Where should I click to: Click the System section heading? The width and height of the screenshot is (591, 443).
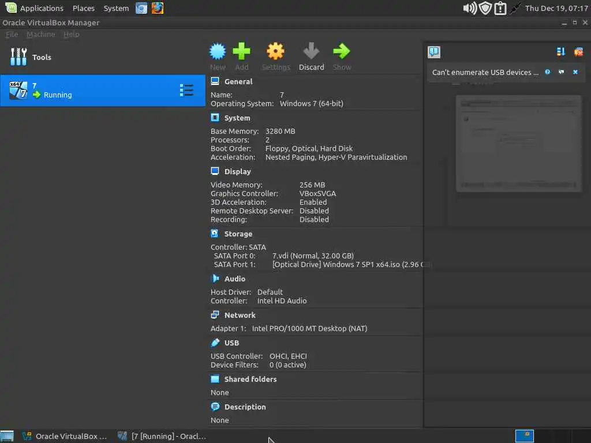pyautogui.click(x=237, y=118)
